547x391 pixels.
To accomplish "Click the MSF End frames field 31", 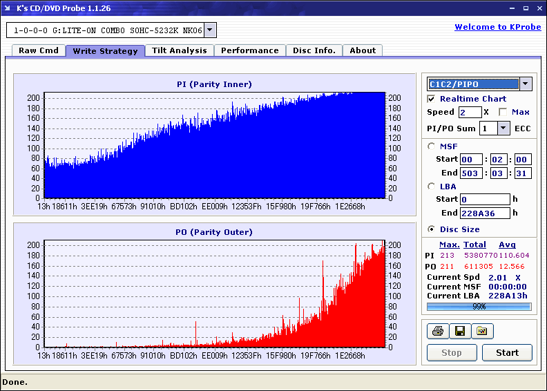I will (x=523, y=173).
